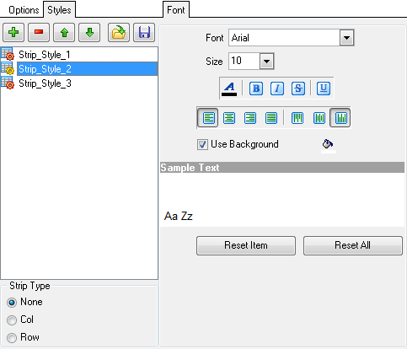Choose background fill color bucket
The width and height of the screenshot is (407, 349).
[328, 145]
